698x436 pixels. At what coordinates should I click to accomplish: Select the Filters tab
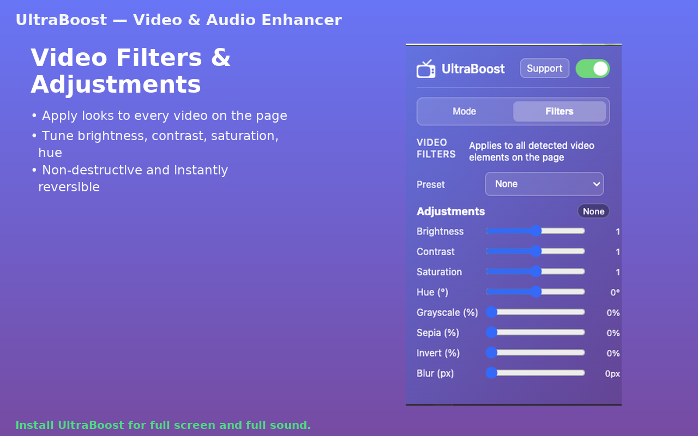point(559,111)
